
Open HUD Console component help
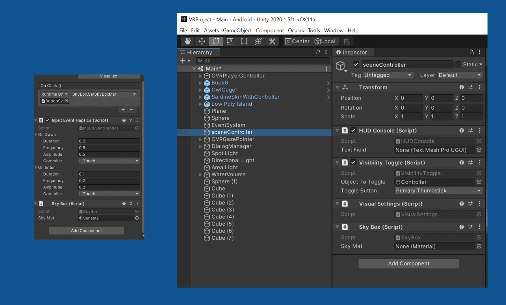[x=462, y=131]
